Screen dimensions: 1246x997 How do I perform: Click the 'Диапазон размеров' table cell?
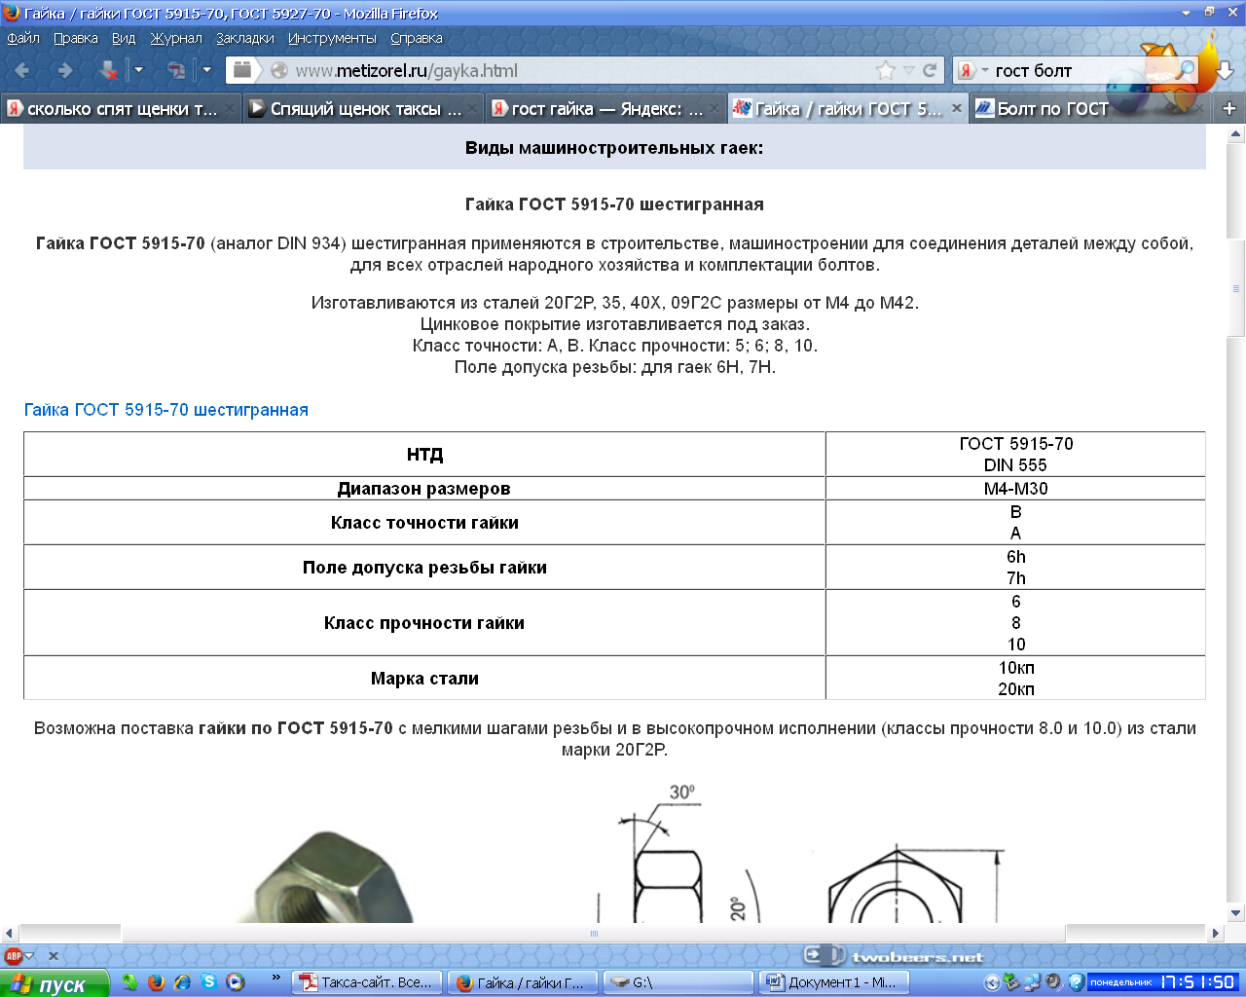click(x=424, y=489)
